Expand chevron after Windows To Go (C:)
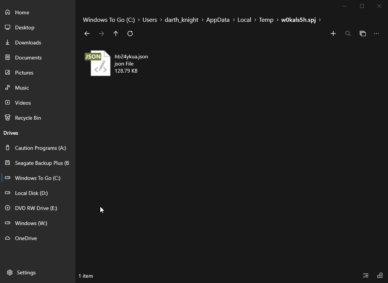Image resolution: width=388 pixels, height=283 pixels. pos(139,20)
